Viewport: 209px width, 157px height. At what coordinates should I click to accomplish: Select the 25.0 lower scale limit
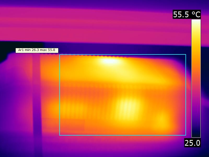coord(193,143)
